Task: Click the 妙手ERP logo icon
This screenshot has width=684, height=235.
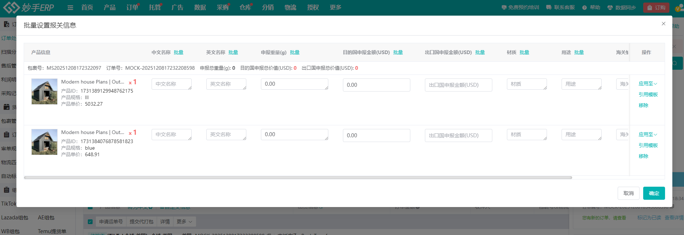Action: (11, 7)
